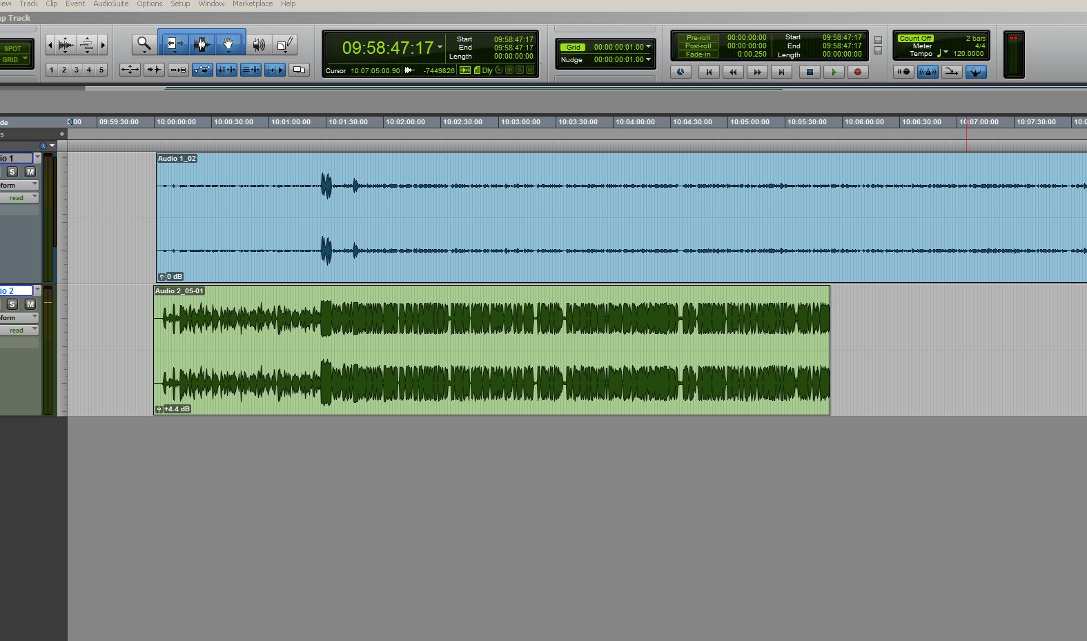Screen dimensions: 1087x641
Task: Go to End transport button
Action: [x=781, y=72]
